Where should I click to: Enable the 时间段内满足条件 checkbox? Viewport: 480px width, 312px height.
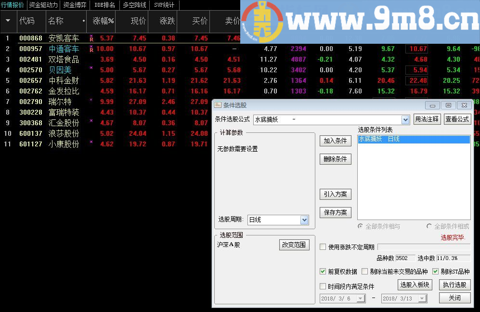point(323,286)
